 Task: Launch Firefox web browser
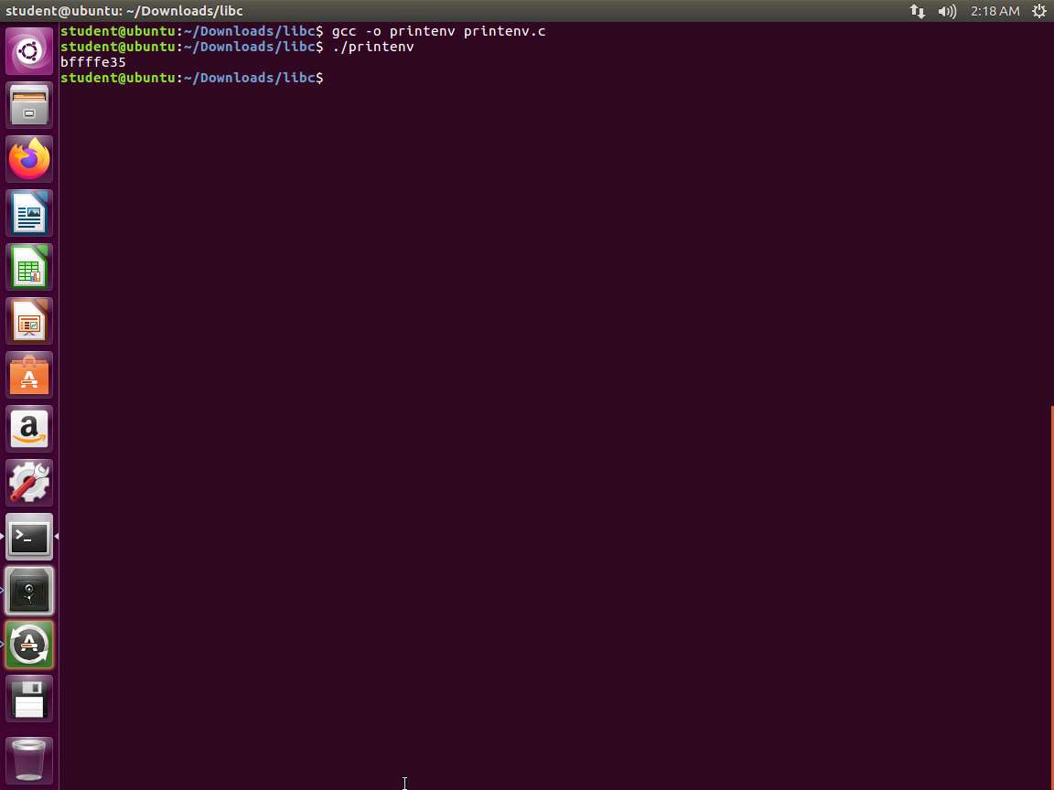pos(29,159)
